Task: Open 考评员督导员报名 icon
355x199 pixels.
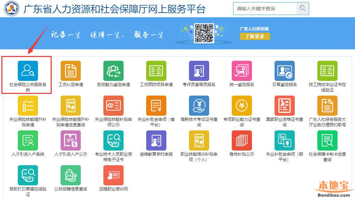Action: (x=199, y=71)
